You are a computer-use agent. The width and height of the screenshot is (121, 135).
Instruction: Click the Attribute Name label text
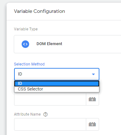click(27, 114)
